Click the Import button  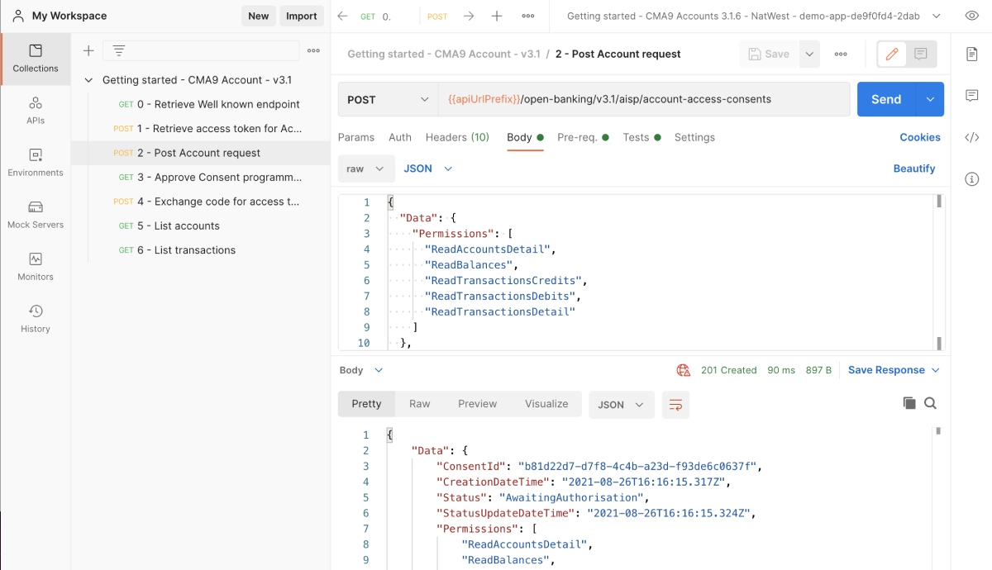click(302, 16)
